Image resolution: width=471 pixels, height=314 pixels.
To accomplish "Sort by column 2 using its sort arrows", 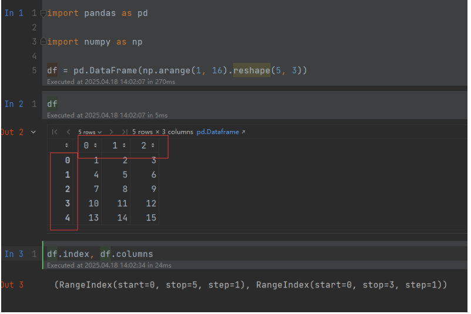I will point(153,146).
